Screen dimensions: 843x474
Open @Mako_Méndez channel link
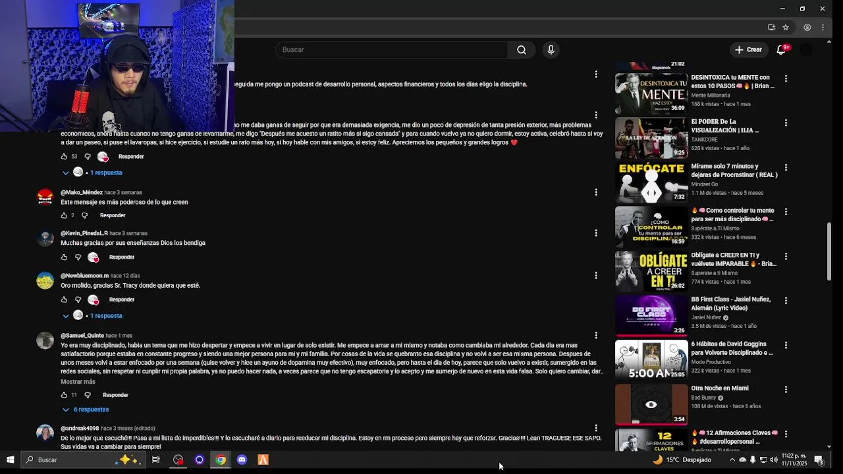click(82, 192)
